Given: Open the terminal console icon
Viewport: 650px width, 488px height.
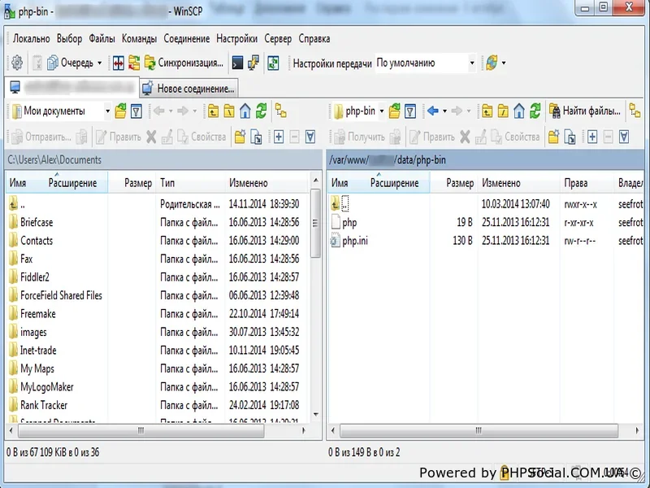Looking at the screenshot, I should coord(237,63).
